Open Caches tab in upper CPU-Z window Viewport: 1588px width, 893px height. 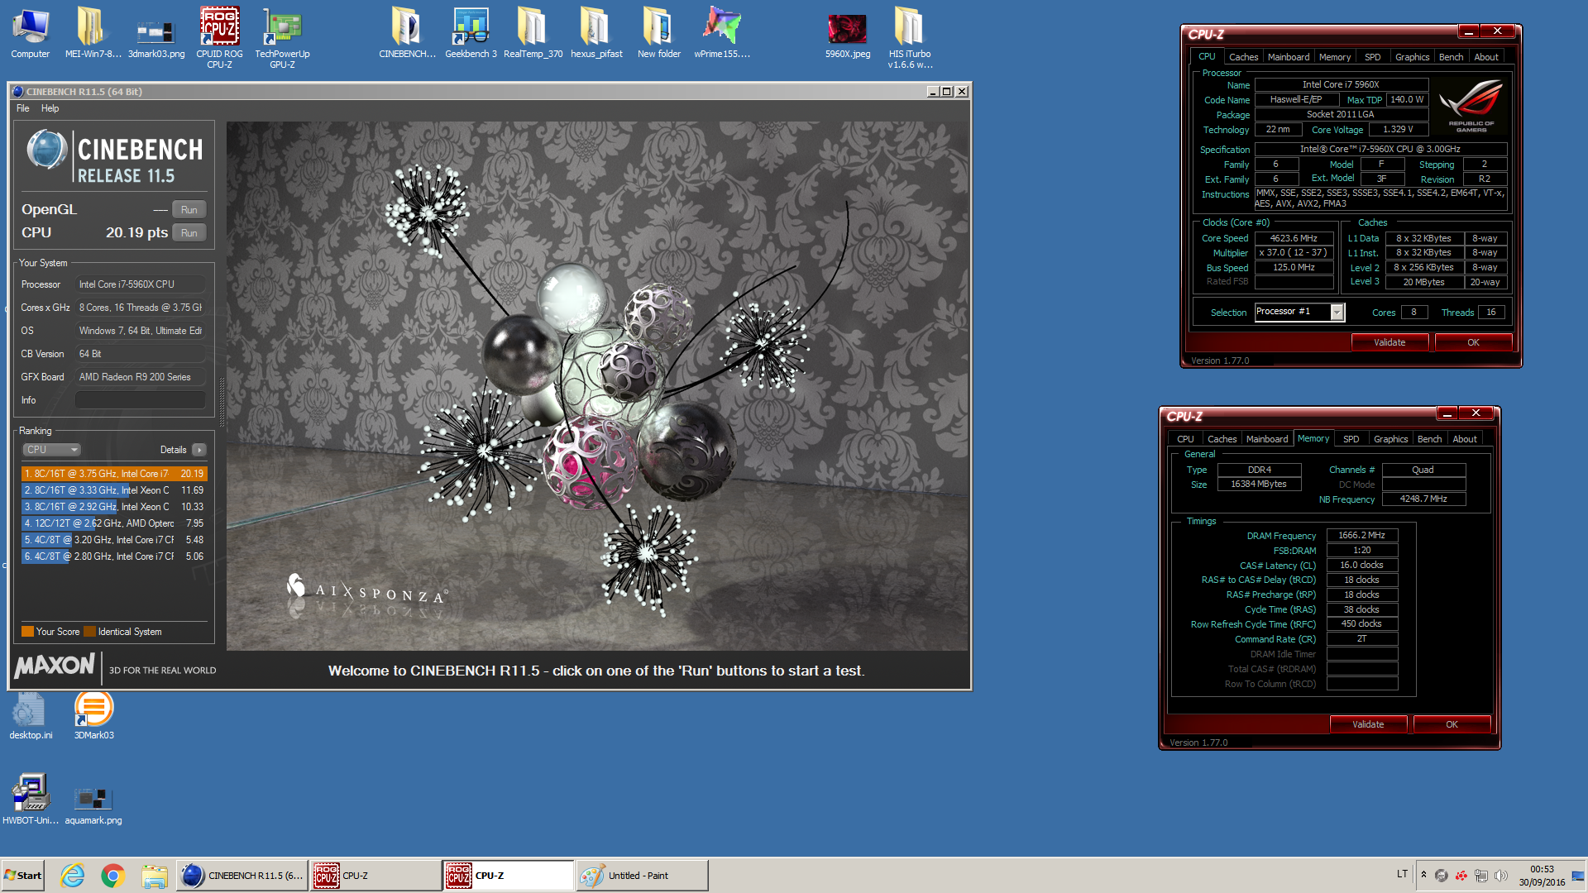click(x=1242, y=57)
